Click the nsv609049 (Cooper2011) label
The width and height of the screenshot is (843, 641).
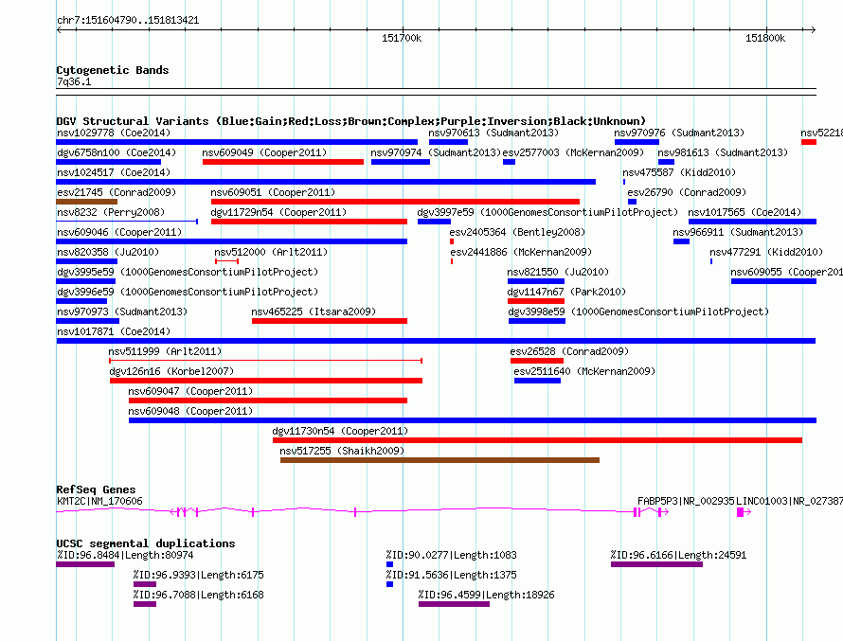click(x=264, y=152)
